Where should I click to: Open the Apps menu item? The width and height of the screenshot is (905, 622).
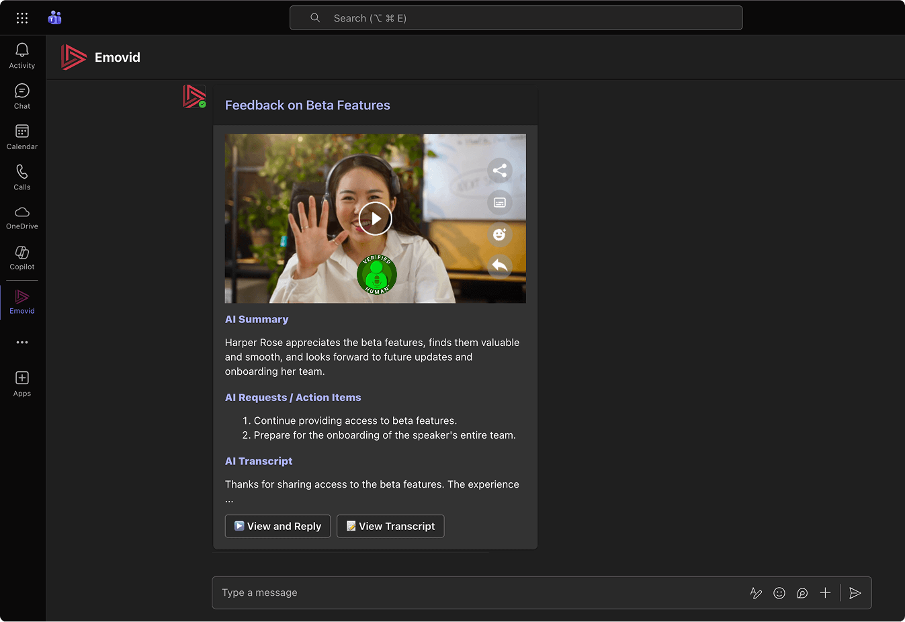(21, 383)
